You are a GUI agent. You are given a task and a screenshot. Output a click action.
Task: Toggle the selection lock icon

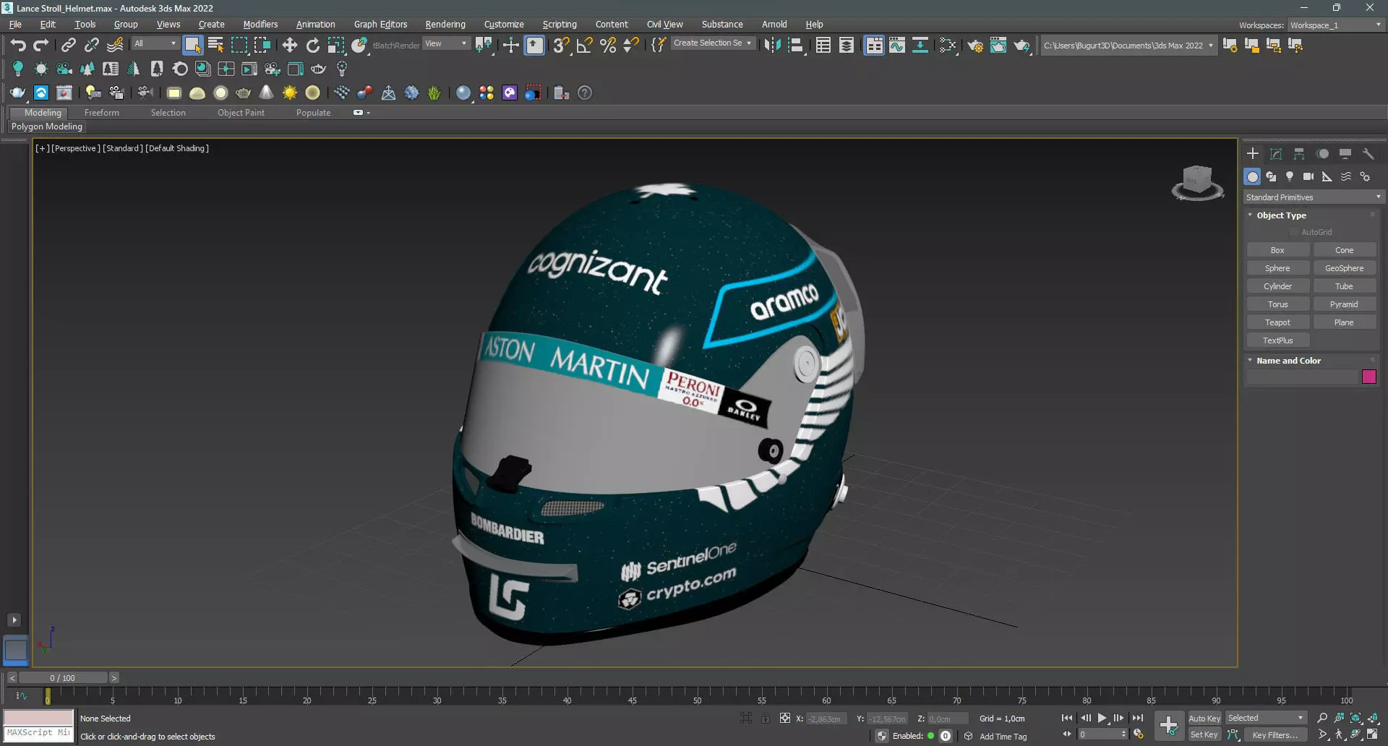[x=765, y=719]
